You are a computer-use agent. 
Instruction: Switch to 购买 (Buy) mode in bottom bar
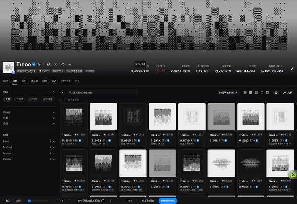tap(8, 201)
